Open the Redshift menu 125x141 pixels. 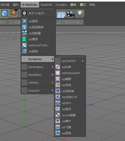[x=46, y=5]
